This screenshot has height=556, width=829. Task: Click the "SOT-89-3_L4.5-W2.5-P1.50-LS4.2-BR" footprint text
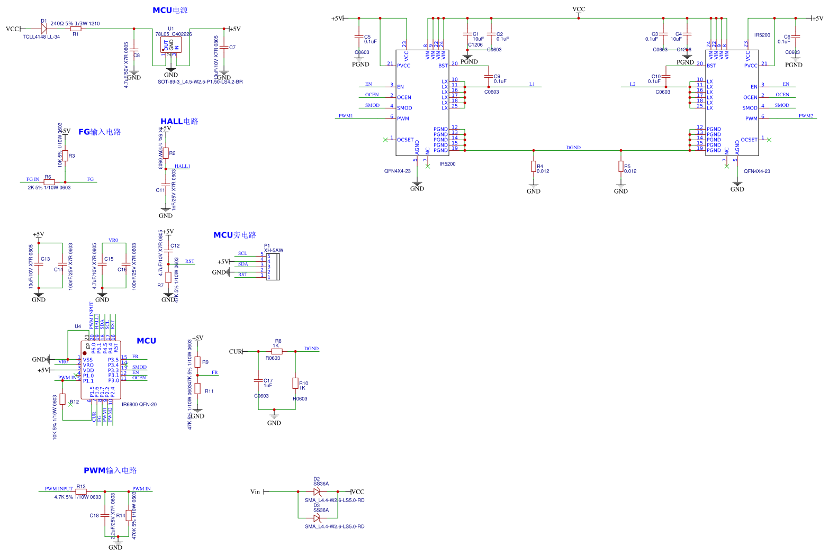(x=200, y=82)
